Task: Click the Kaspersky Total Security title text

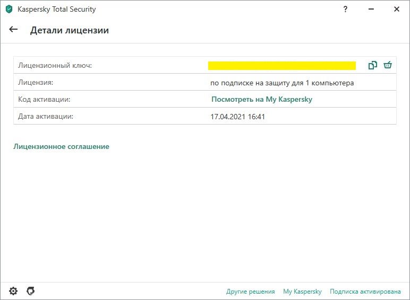Action: click(x=56, y=10)
